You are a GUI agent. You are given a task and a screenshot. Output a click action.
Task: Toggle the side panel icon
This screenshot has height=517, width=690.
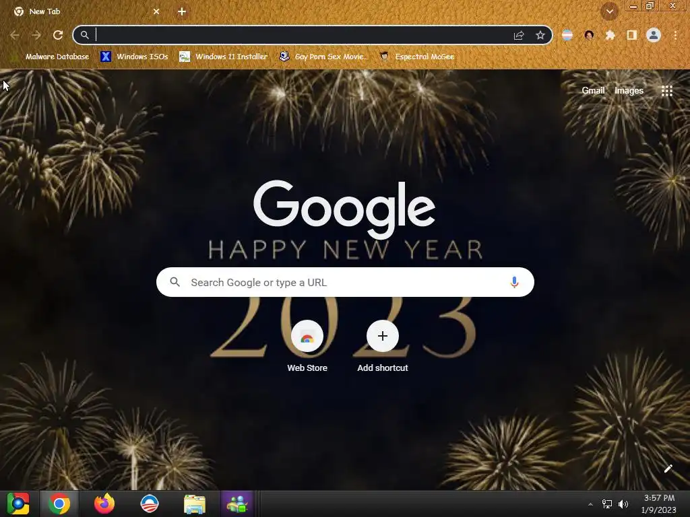coord(632,35)
